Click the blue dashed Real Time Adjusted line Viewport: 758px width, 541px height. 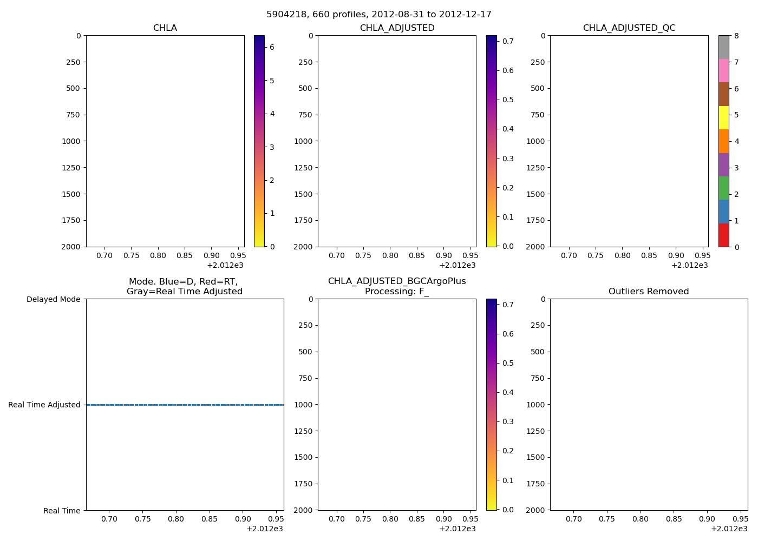pos(185,405)
